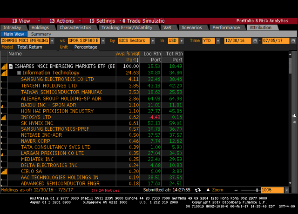Open the Tracking Error/Volatility tab
The height and width of the screenshot is (214, 298).
pyautogui.click(x=127, y=27)
